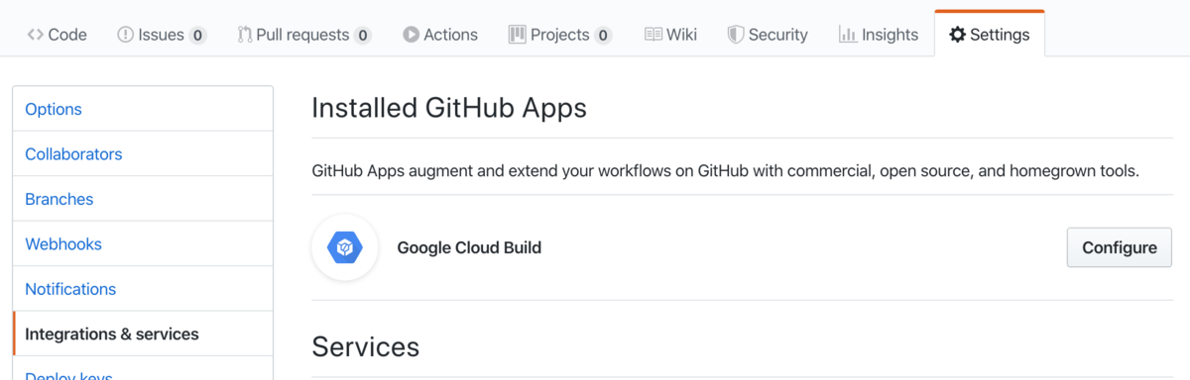Click the Projects board icon
The image size is (1190, 380).
(x=517, y=35)
